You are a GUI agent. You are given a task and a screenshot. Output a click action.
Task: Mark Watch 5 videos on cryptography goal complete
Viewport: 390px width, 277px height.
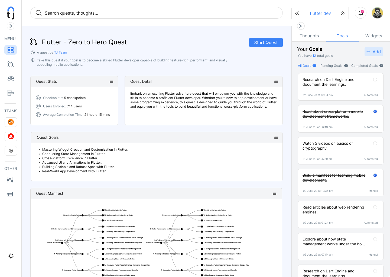click(x=375, y=143)
